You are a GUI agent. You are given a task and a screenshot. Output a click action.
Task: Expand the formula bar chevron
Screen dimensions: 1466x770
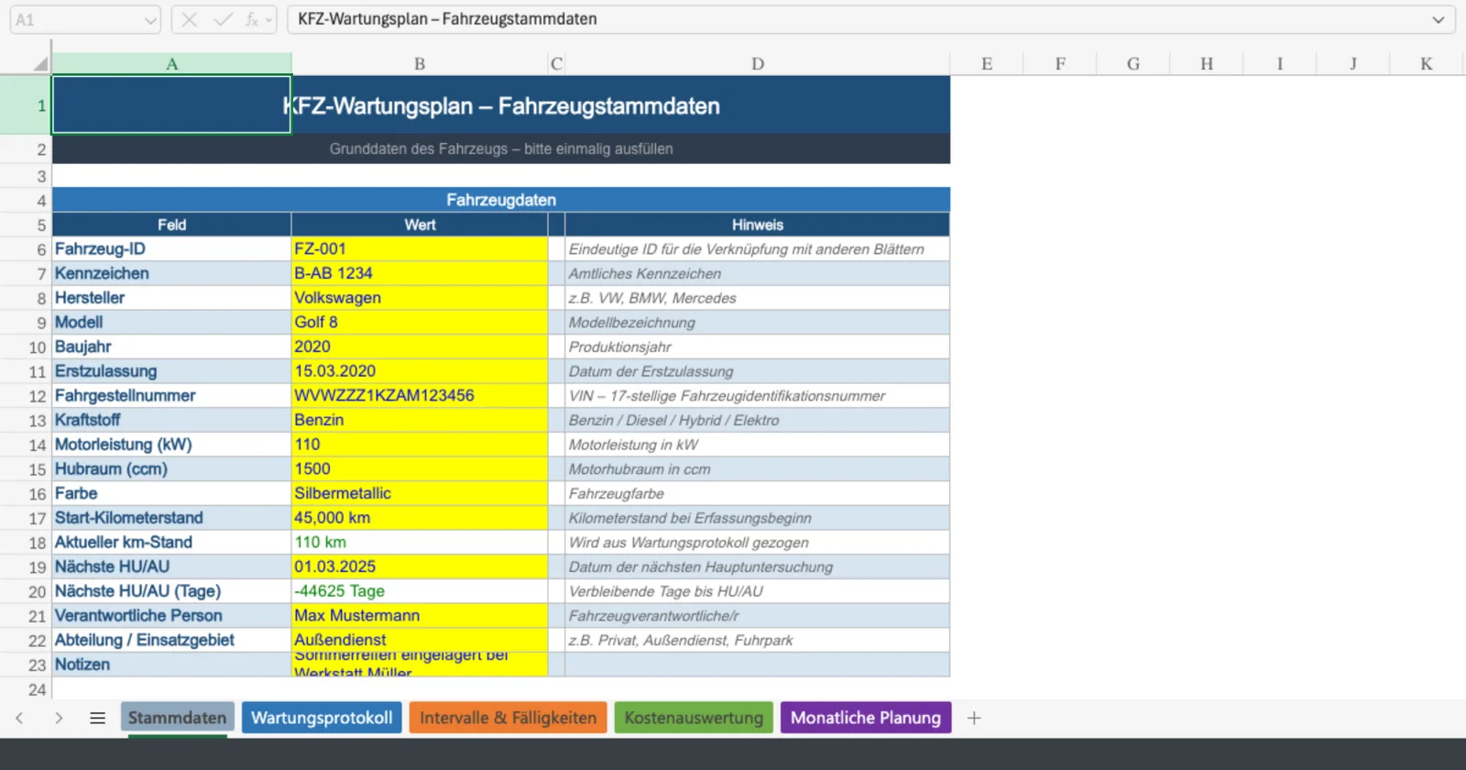click(x=1438, y=19)
